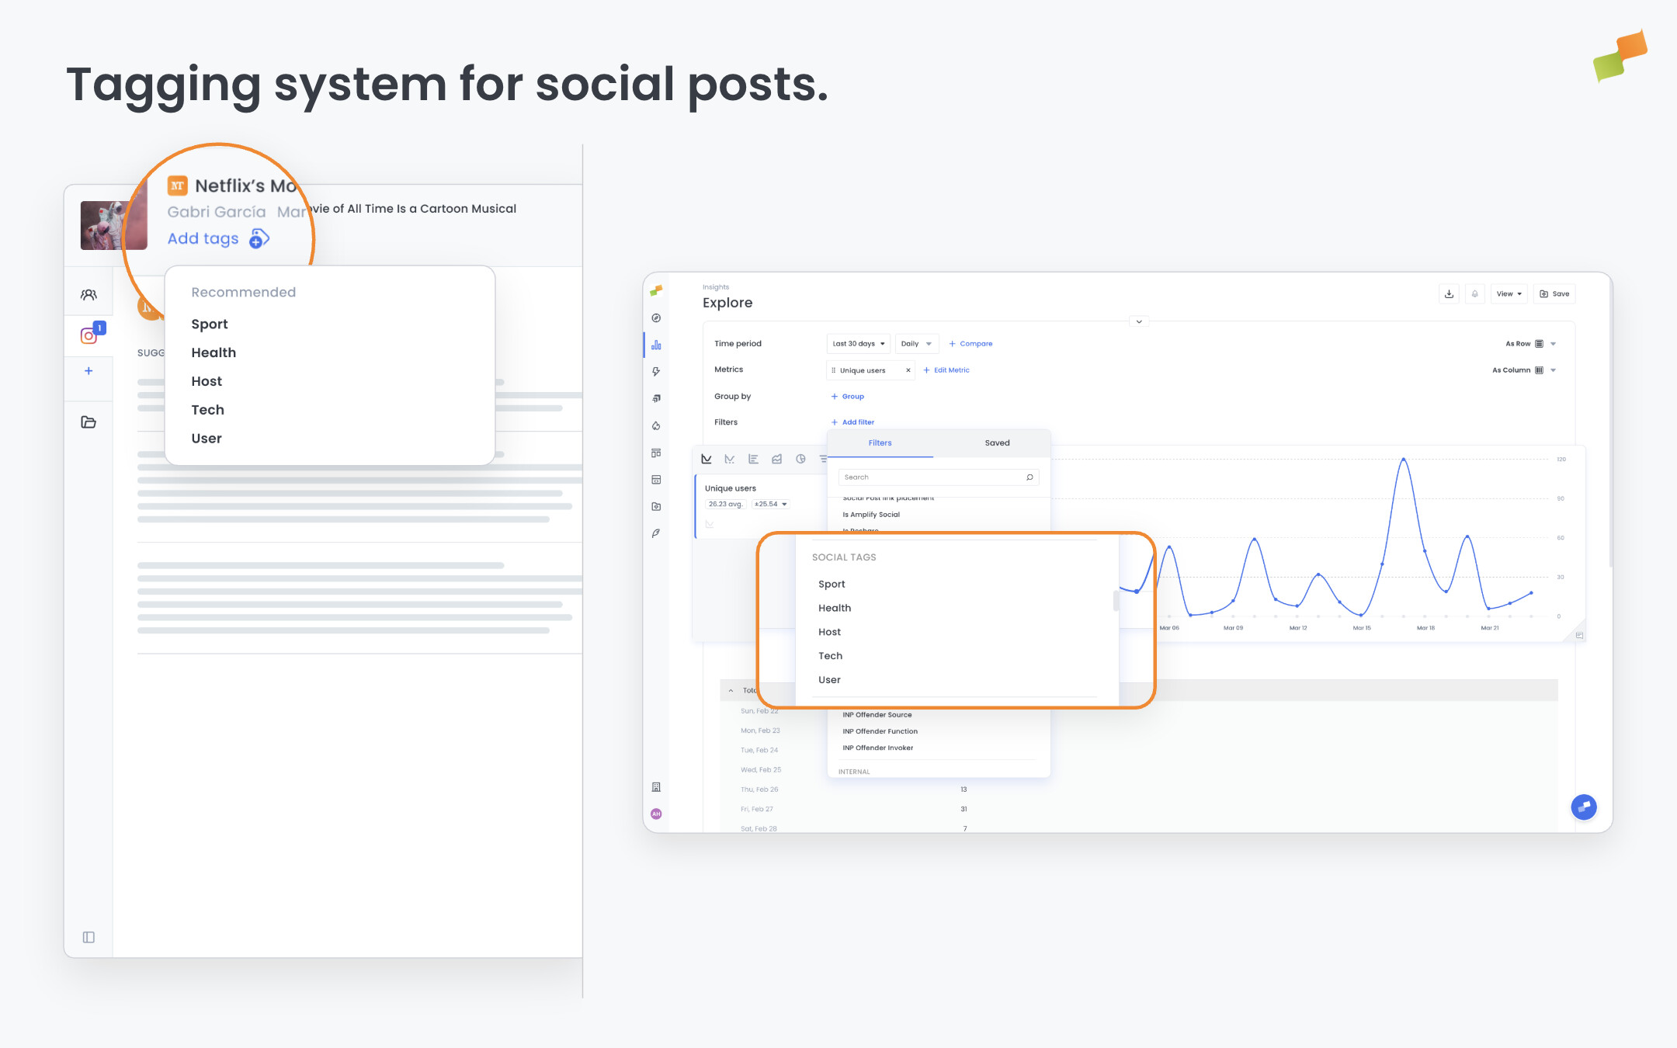Open the Daily granularity dropdown
The width and height of the screenshot is (1677, 1048).
[x=916, y=343]
